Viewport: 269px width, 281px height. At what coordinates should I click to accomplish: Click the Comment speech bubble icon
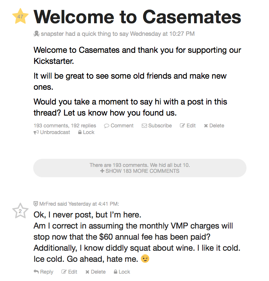(x=107, y=126)
